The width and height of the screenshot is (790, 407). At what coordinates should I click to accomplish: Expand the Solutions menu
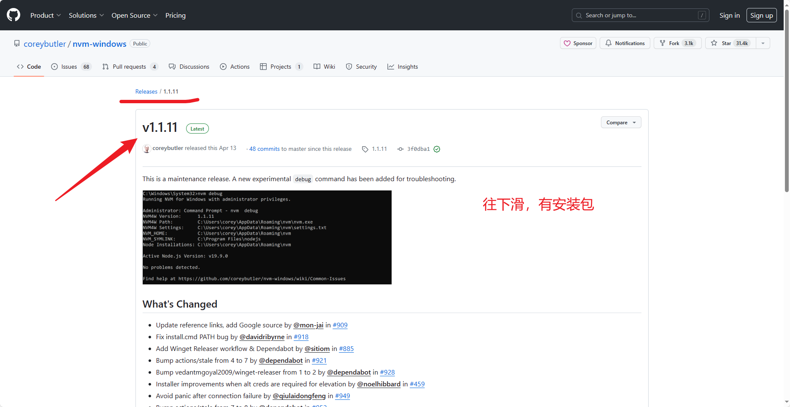coord(86,15)
